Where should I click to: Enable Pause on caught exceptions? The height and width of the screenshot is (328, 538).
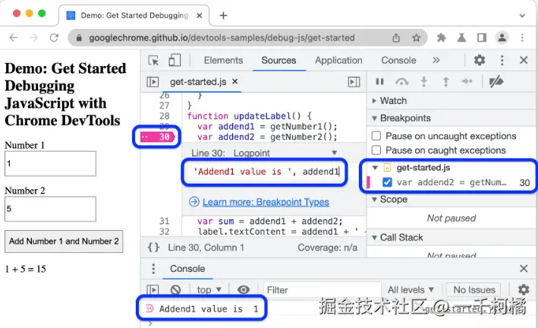376,150
